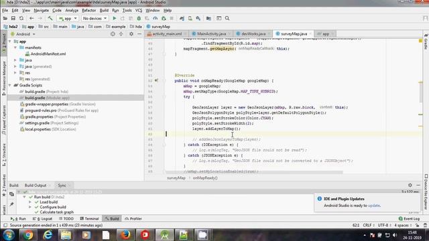The height and width of the screenshot is (241, 429).
Task: Build project with the hammer icon
Action: tap(50, 18)
